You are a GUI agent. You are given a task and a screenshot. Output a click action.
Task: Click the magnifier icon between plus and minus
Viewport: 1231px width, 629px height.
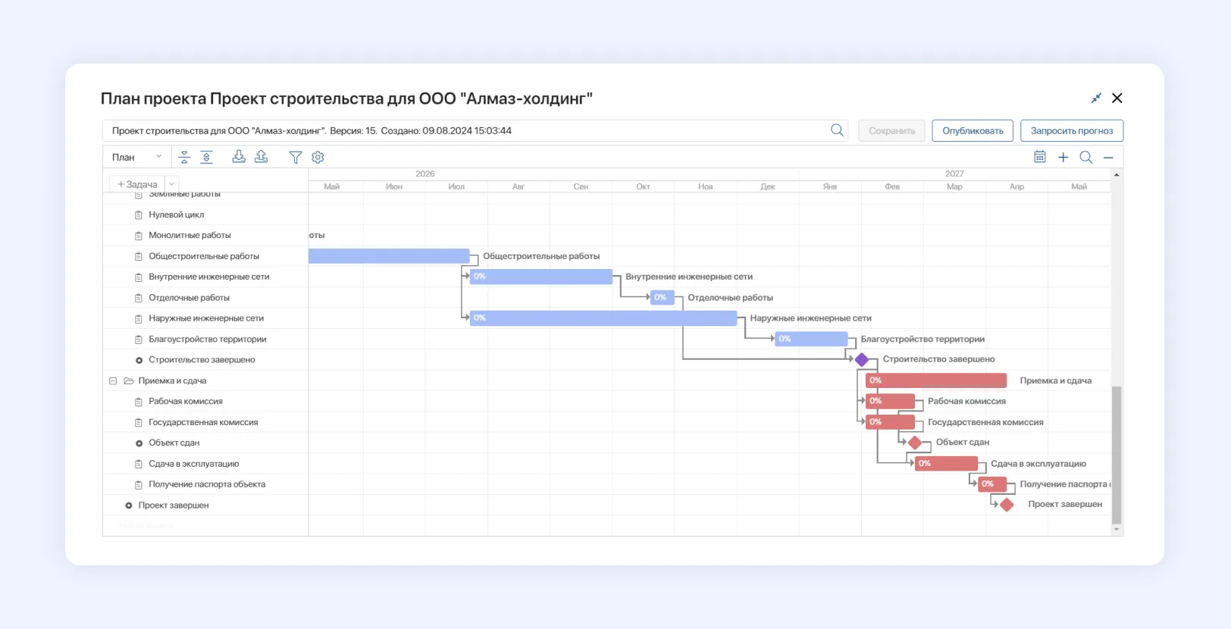tap(1085, 157)
